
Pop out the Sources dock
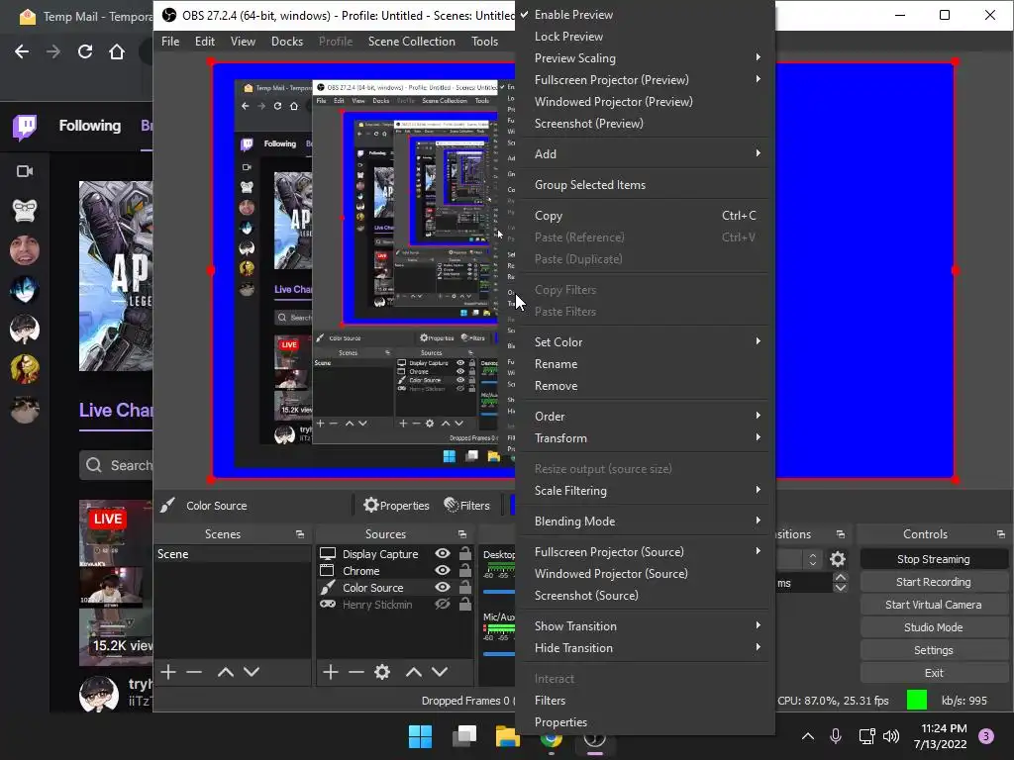tap(461, 534)
